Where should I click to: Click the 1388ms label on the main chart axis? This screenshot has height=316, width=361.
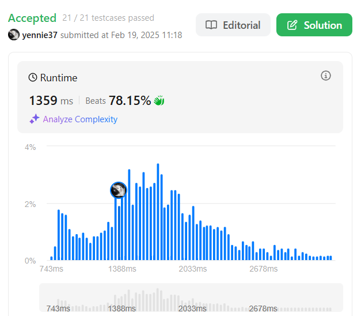point(122,269)
